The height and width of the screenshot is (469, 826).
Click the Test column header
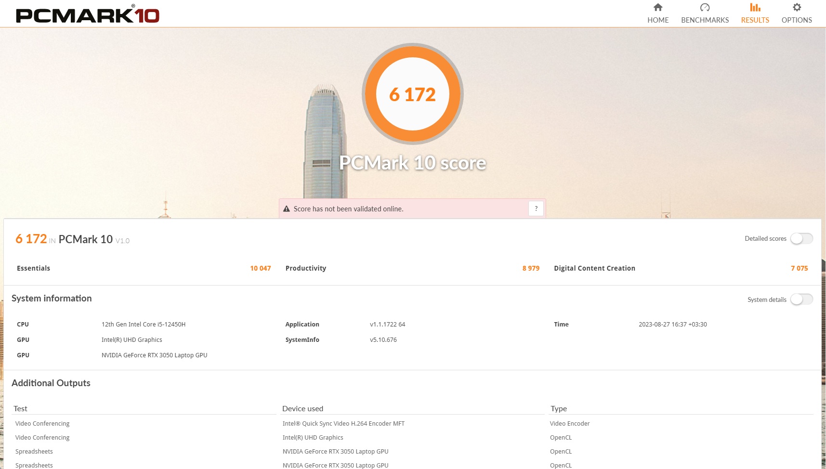pos(20,408)
